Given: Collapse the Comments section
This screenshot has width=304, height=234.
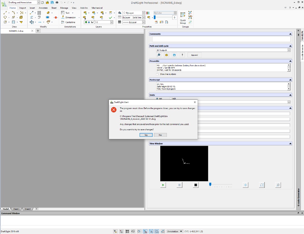Looking at the screenshot, I should [290, 34].
